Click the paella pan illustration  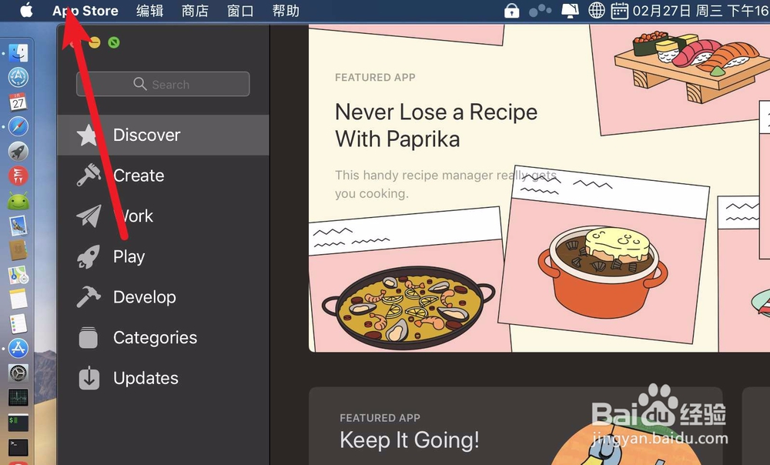(x=409, y=308)
